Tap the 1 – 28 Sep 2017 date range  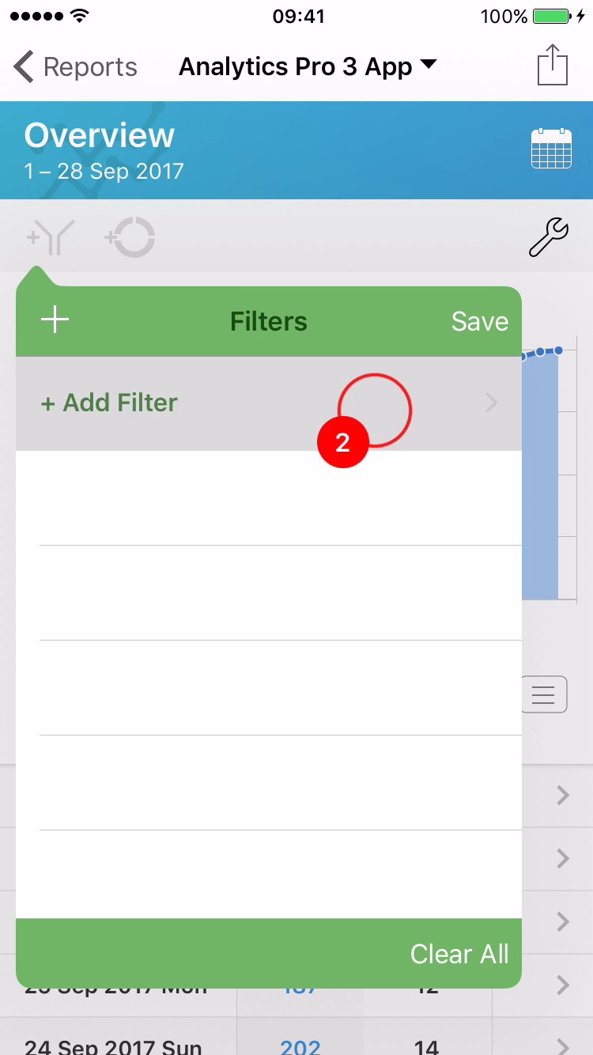(x=104, y=171)
